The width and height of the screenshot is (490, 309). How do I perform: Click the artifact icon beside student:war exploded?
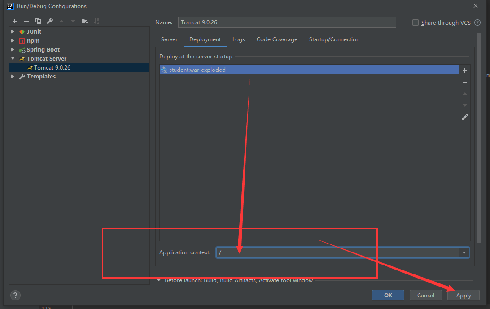(164, 70)
